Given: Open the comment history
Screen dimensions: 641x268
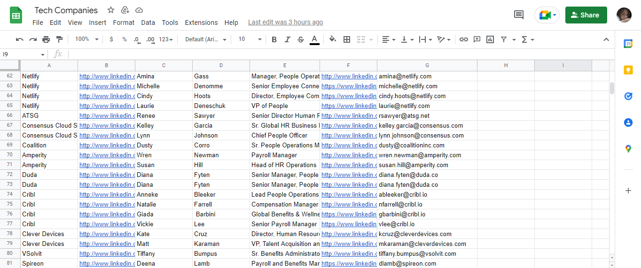Looking at the screenshot, I should 519,15.
